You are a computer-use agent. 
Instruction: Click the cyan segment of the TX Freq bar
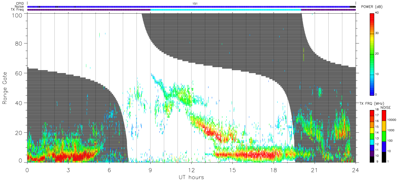pos(225,10)
